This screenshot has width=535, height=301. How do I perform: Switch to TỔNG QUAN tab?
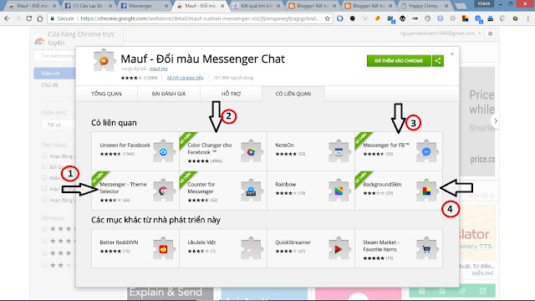[106, 94]
